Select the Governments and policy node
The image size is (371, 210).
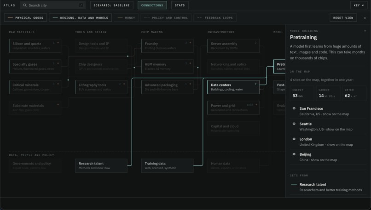click(35, 165)
